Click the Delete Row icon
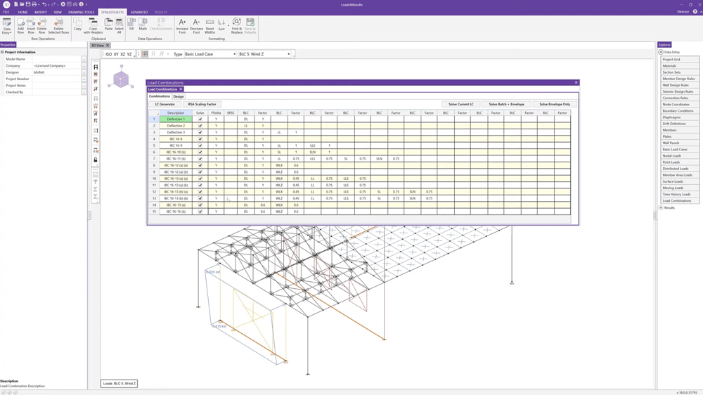 tap(41, 25)
